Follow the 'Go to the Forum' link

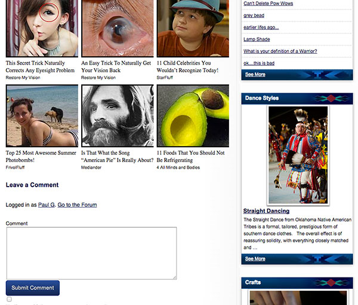pos(77,205)
